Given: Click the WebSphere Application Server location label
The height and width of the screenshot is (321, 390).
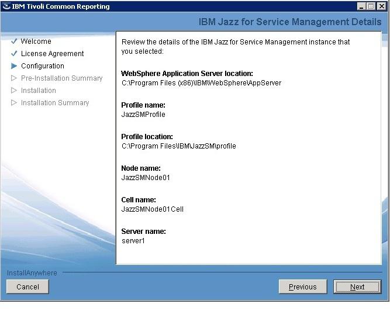Looking at the screenshot, I should click(187, 74).
